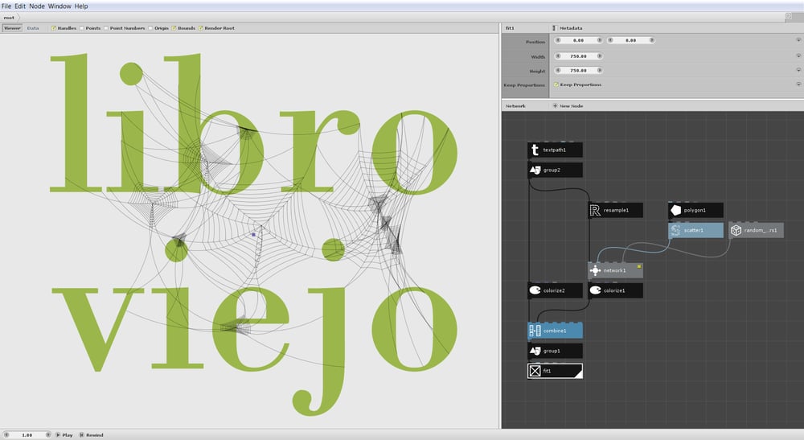Open the Height parameter's dropdown arrow
Screen dimensions: 804x440
[798, 70]
